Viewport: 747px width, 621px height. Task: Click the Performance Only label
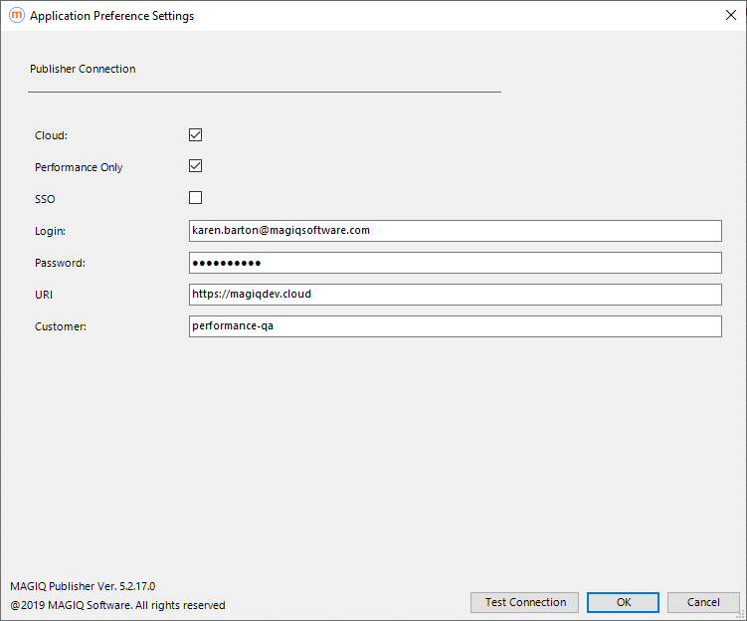[79, 167]
